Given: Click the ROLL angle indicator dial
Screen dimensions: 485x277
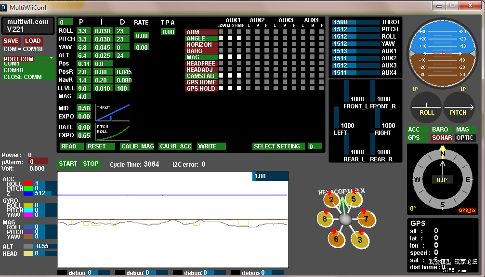Looking at the screenshot, I should [x=426, y=107].
